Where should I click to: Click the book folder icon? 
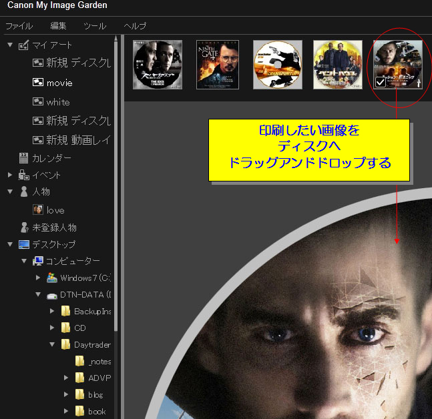[x=79, y=411]
